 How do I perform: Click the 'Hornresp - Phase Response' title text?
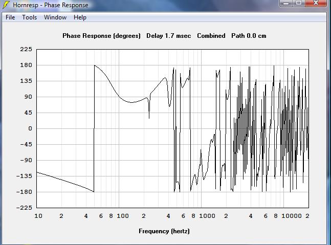pyautogui.click(x=51, y=5)
